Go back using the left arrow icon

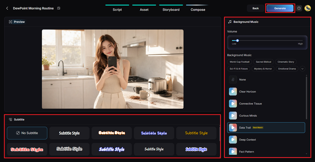pyautogui.click(x=7, y=8)
